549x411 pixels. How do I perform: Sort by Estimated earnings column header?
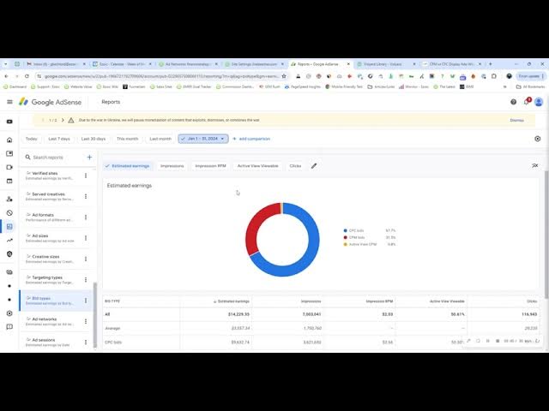(x=232, y=301)
